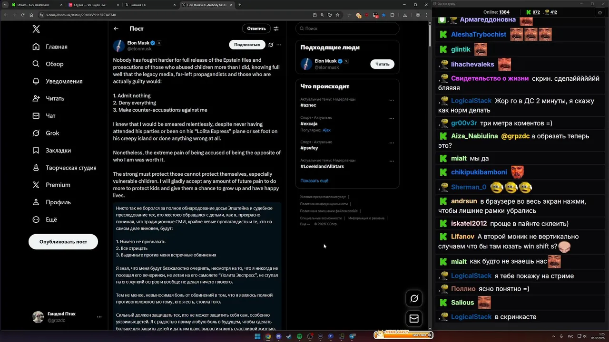Click the Grok explain icon on post
The width and height of the screenshot is (609, 342).
(270, 45)
